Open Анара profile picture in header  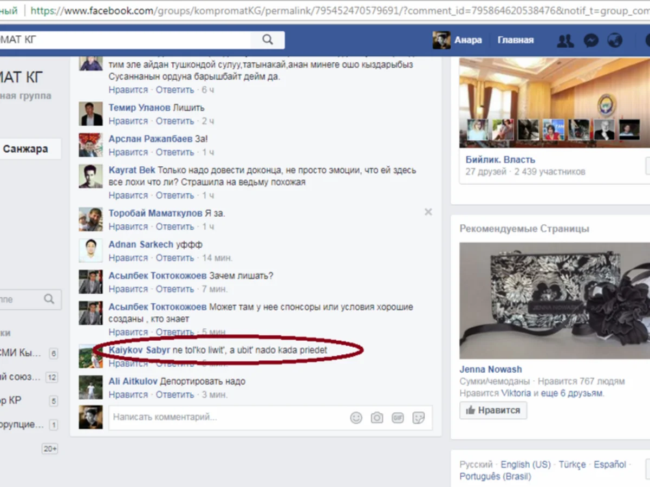[441, 40]
